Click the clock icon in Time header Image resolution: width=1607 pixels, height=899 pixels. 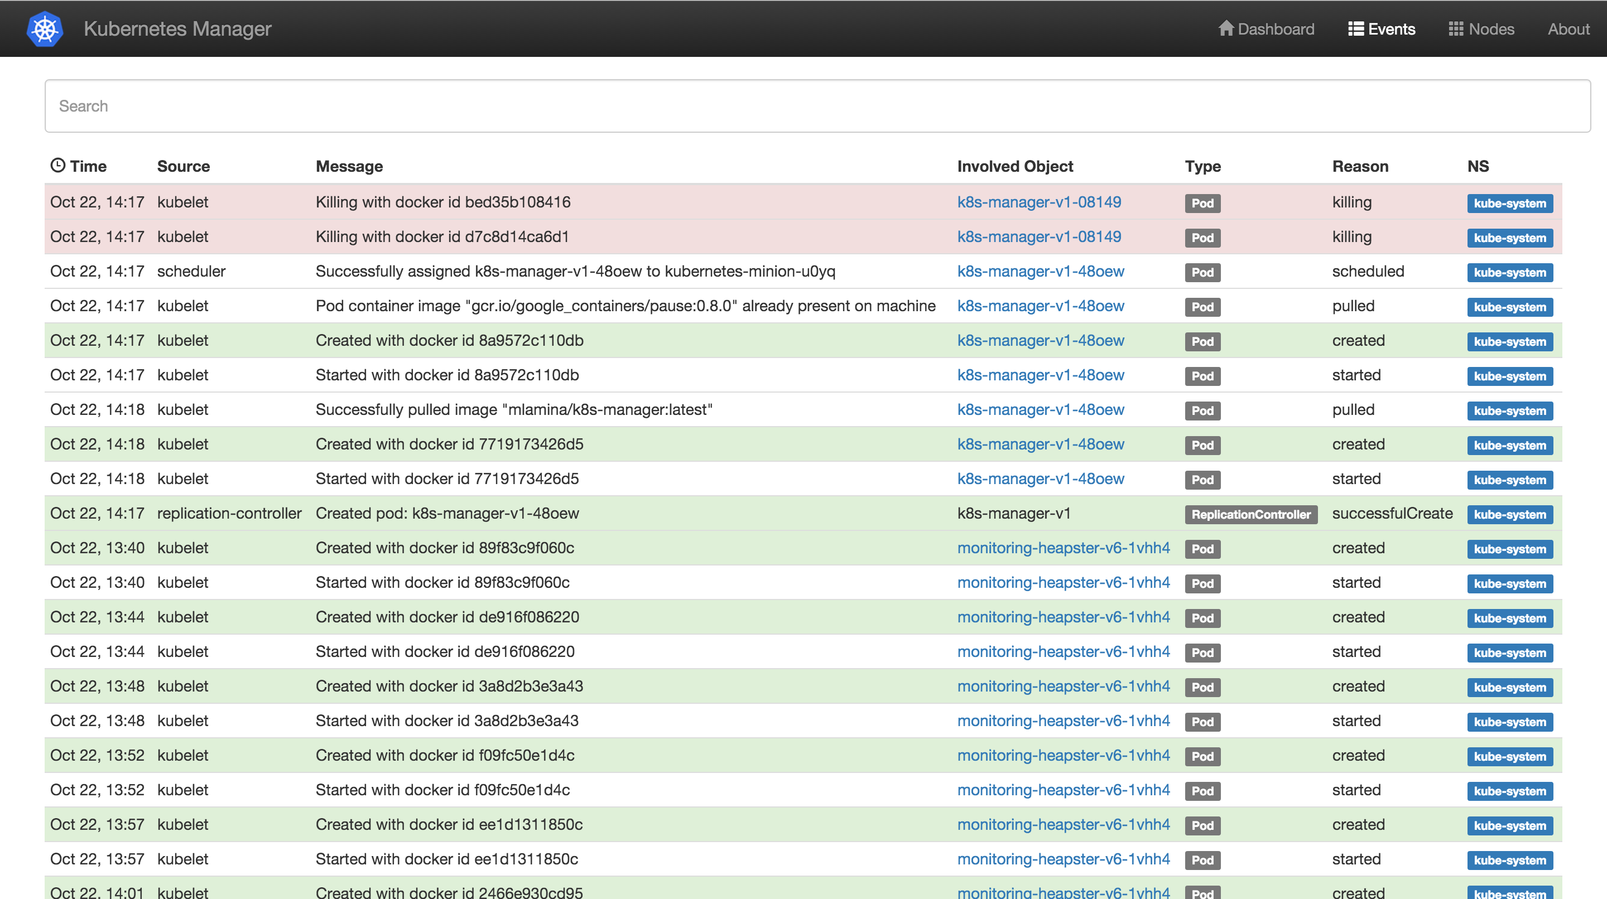coord(58,165)
